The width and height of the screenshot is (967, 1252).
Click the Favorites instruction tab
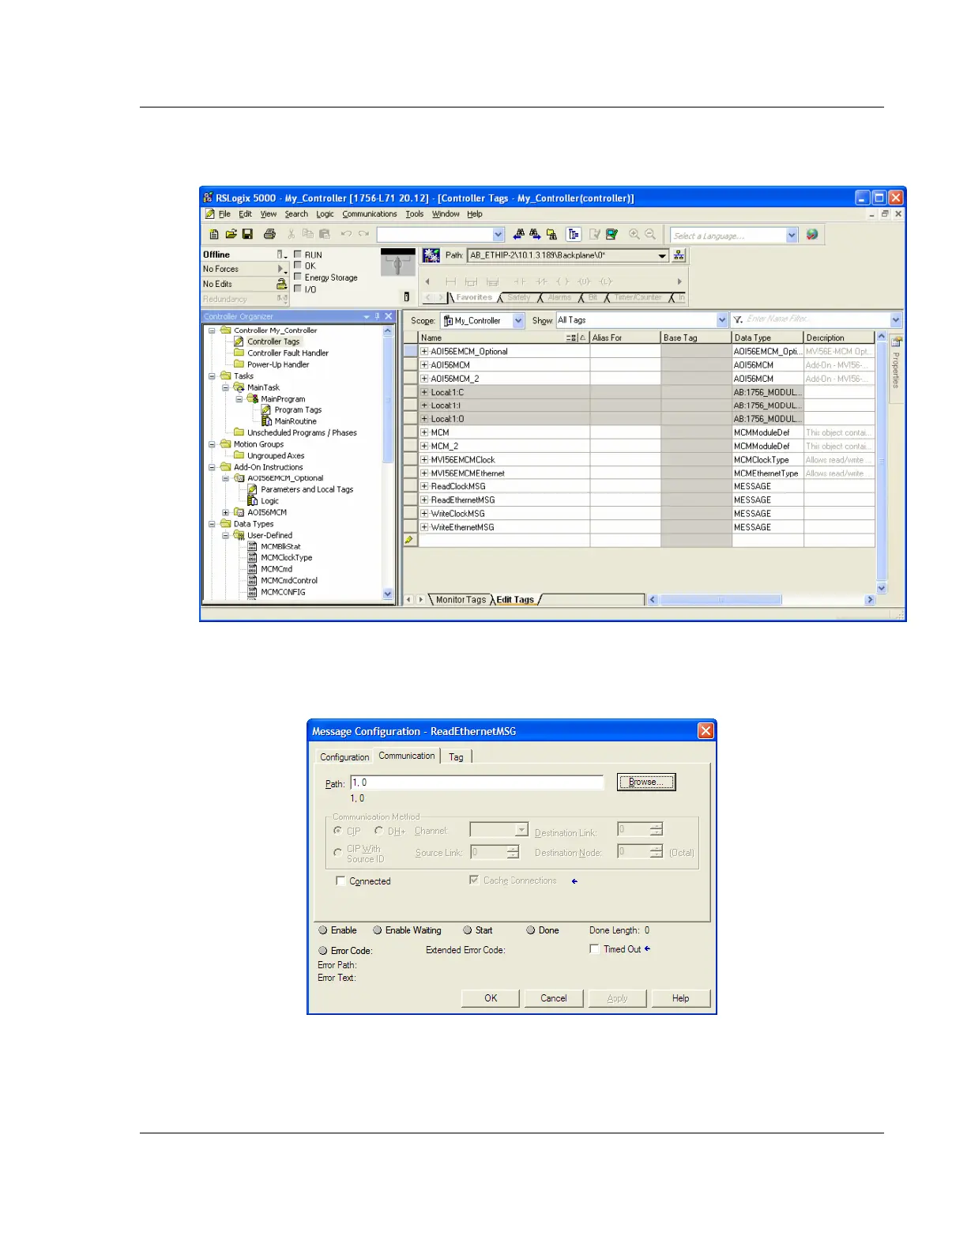coord(474,298)
